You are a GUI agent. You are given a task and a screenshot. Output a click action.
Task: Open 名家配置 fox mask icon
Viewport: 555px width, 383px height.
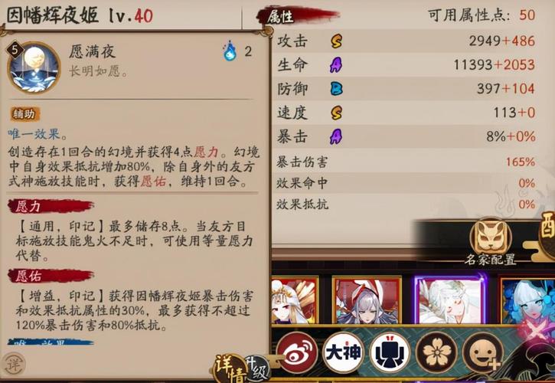491,237
